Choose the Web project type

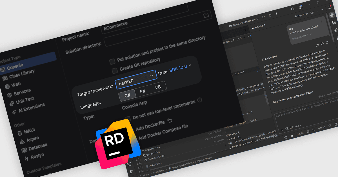pos(13,85)
